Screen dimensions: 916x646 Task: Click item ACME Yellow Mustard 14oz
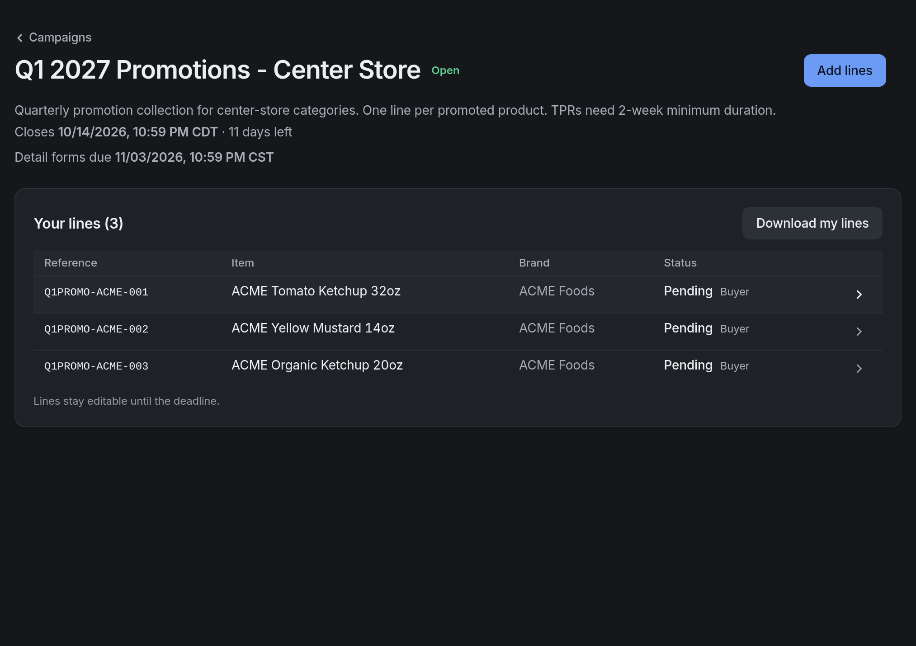(313, 328)
